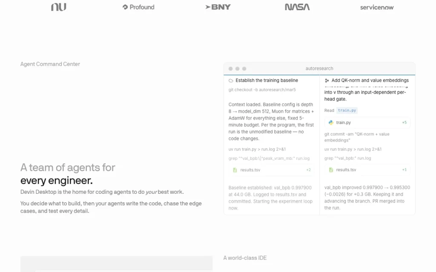Click the file icon on right results.tsv +1 row
The height and width of the screenshot is (272, 436).
click(x=331, y=170)
